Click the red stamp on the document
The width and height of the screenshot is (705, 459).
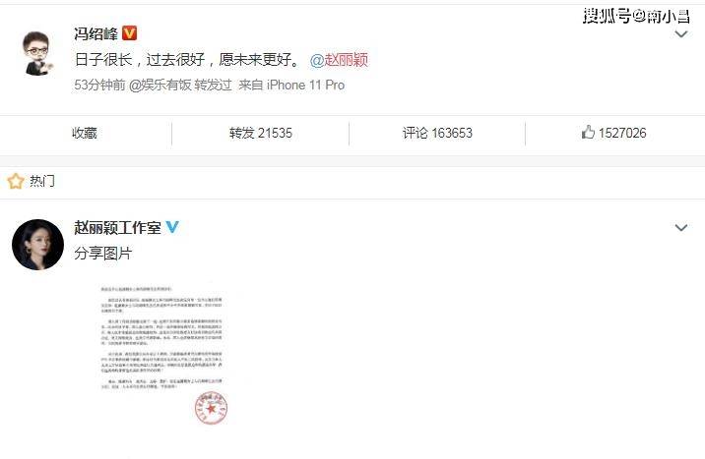pyautogui.click(x=211, y=408)
